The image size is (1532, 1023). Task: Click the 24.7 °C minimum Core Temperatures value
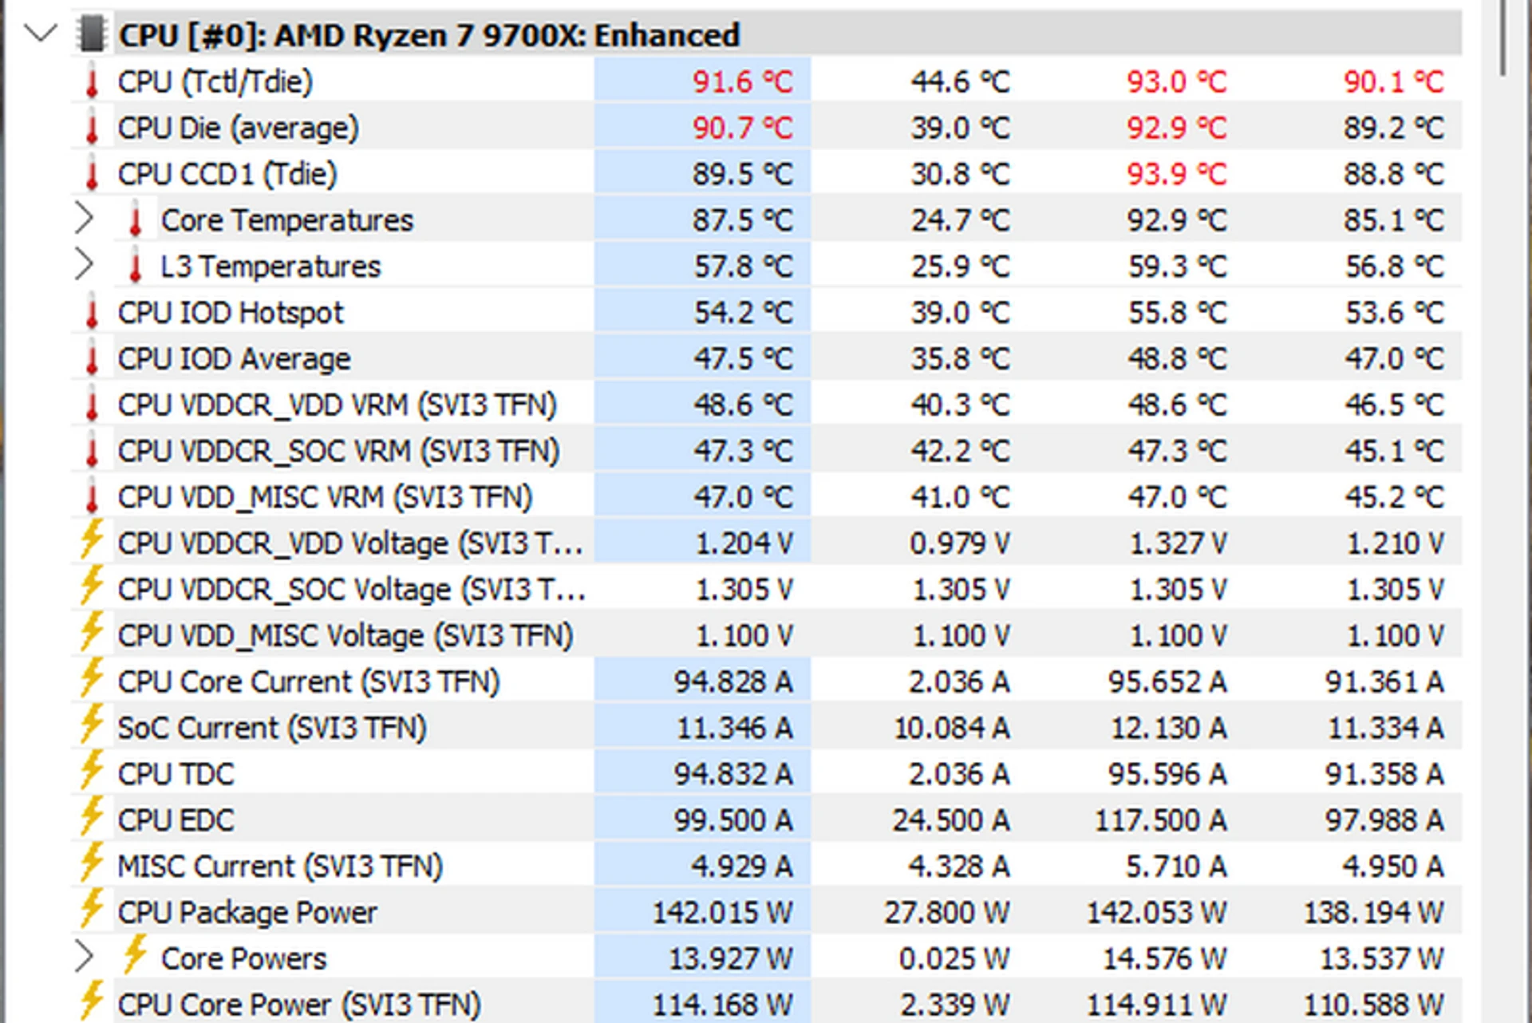coord(961,221)
